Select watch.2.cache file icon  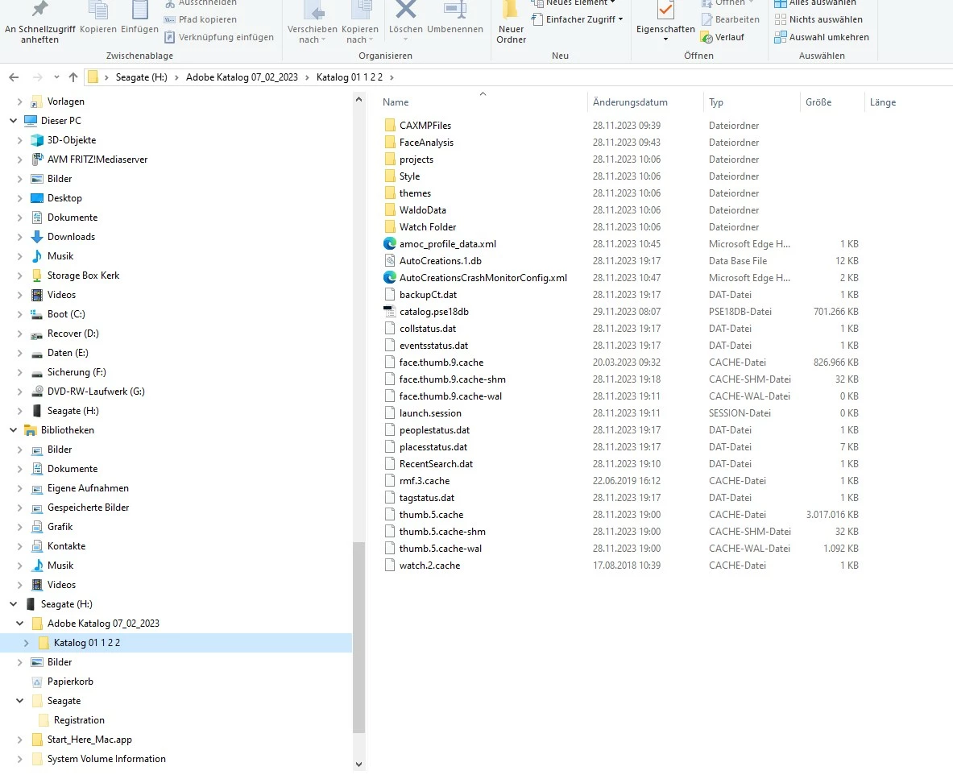tap(390, 566)
